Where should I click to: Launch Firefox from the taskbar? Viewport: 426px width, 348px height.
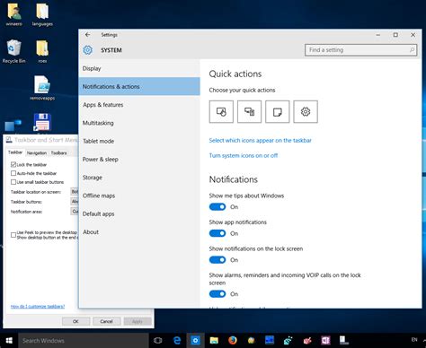click(x=233, y=340)
